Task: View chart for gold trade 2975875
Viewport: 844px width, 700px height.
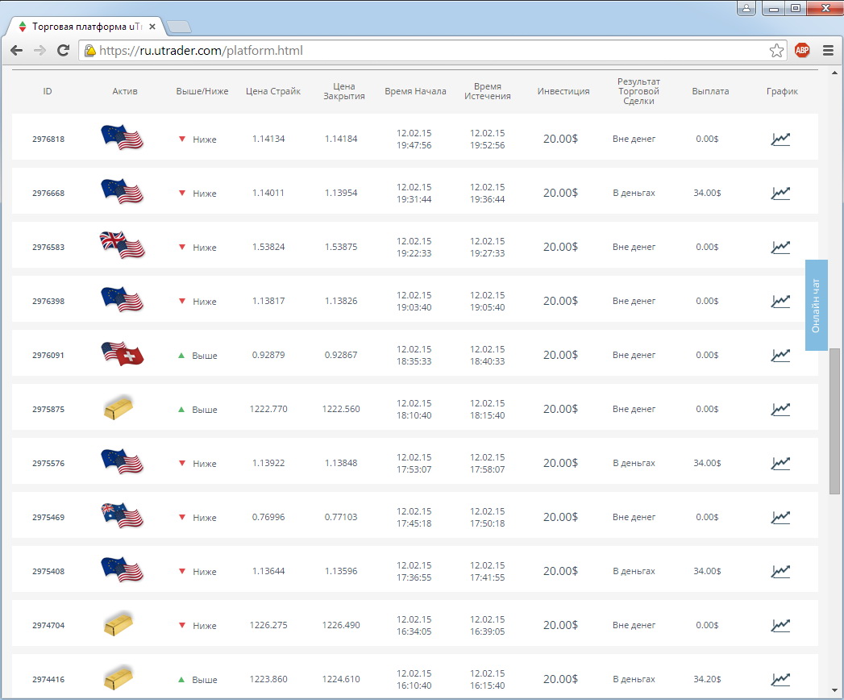Action: (x=780, y=409)
